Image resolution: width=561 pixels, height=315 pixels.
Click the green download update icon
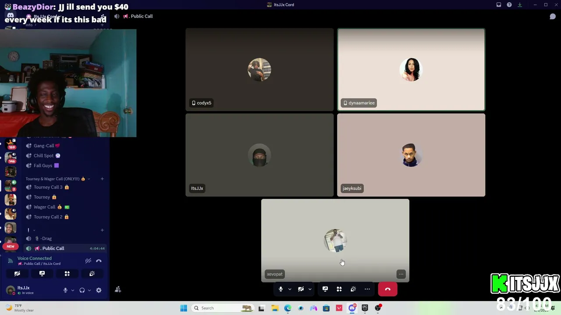pos(520,5)
